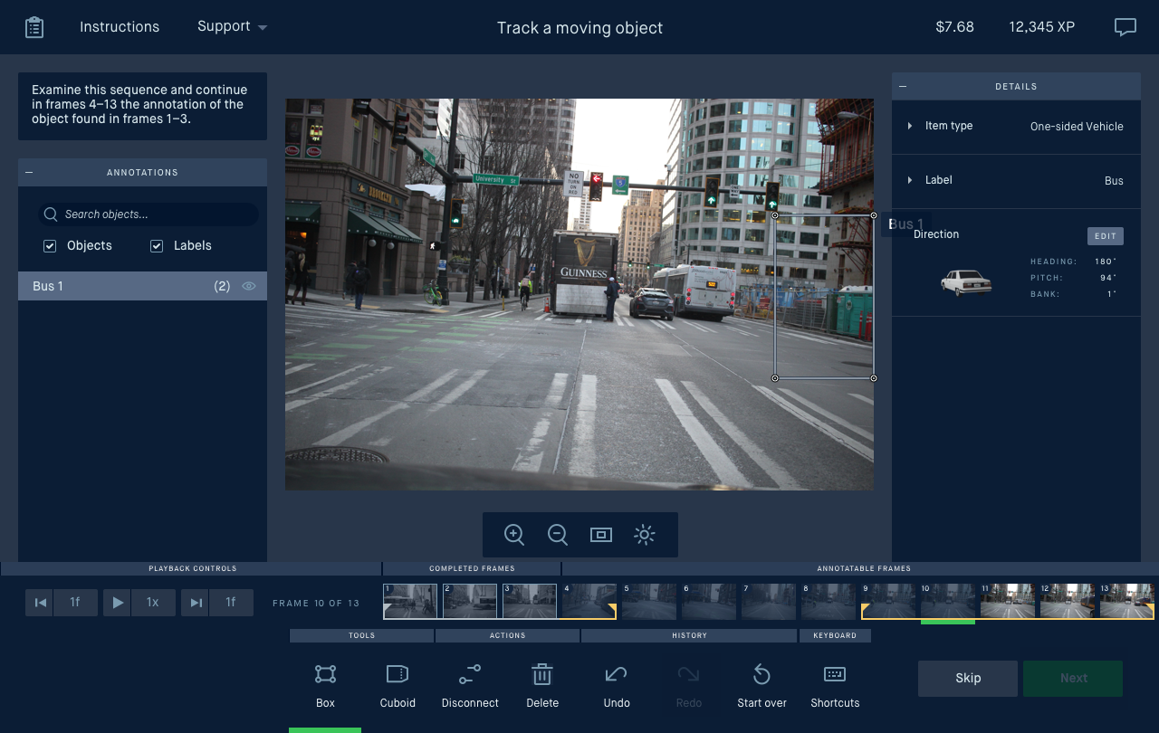Click the Label value Bus
This screenshot has height=733, width=1159.
(x=1114, y=181)
